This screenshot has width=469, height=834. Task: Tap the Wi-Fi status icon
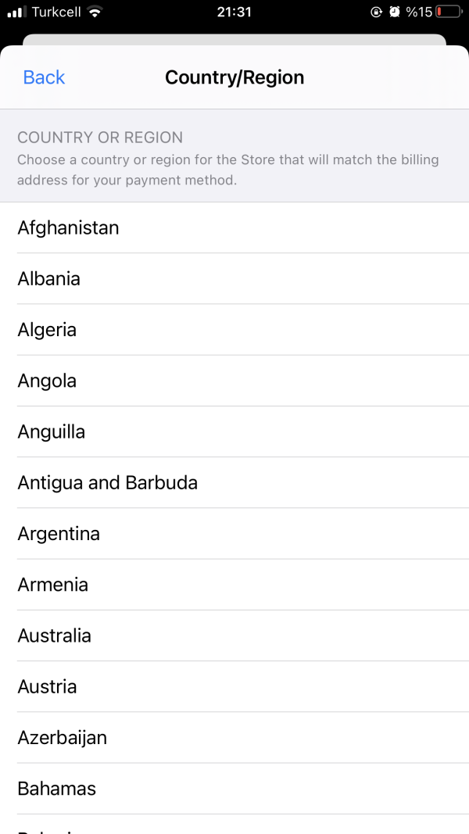point(95,12)
